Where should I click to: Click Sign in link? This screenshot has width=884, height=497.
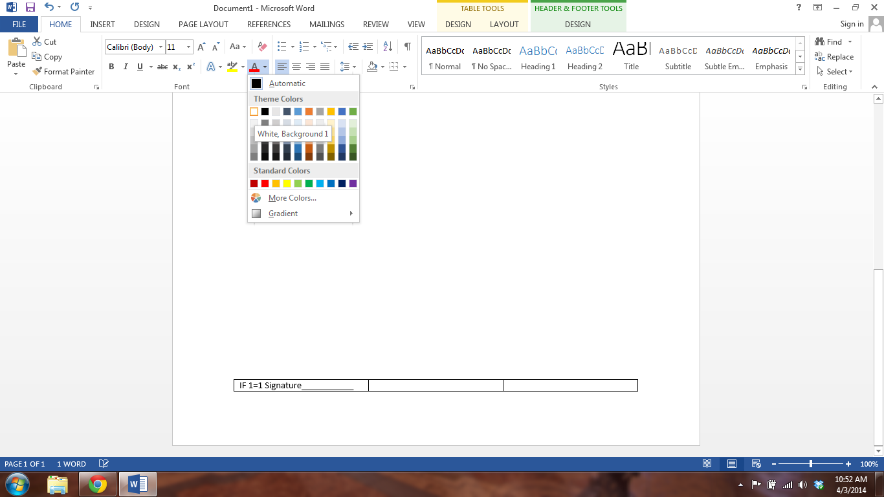[852, 24]
